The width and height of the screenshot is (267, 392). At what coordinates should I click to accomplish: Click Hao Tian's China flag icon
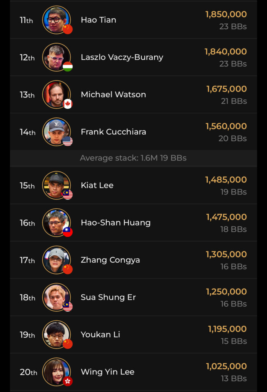coord(68,29)
